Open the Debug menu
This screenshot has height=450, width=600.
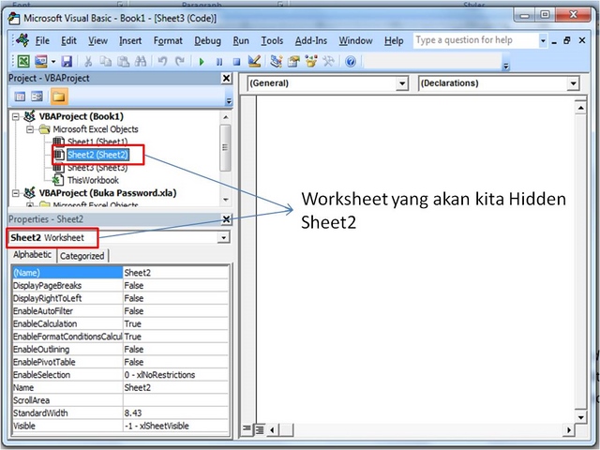click(x=207, y=40)
